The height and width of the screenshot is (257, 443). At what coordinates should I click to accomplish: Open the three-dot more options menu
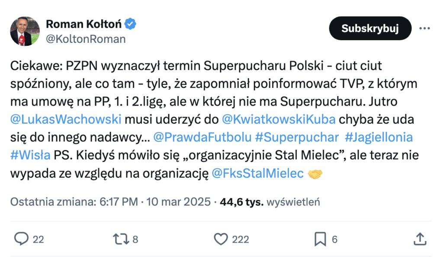click(x=424, y=29)
